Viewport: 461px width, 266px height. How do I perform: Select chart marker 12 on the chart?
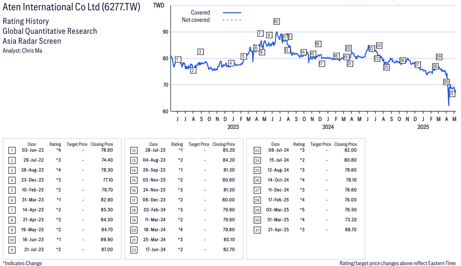click(x=287, y=50)
